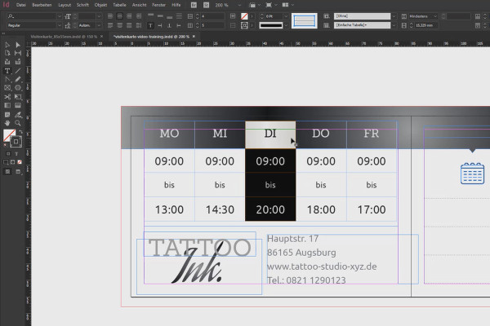Set horizontal text rotation in cell
The width and height of the screenshot is (490, 326).
(x=150, y=25)
